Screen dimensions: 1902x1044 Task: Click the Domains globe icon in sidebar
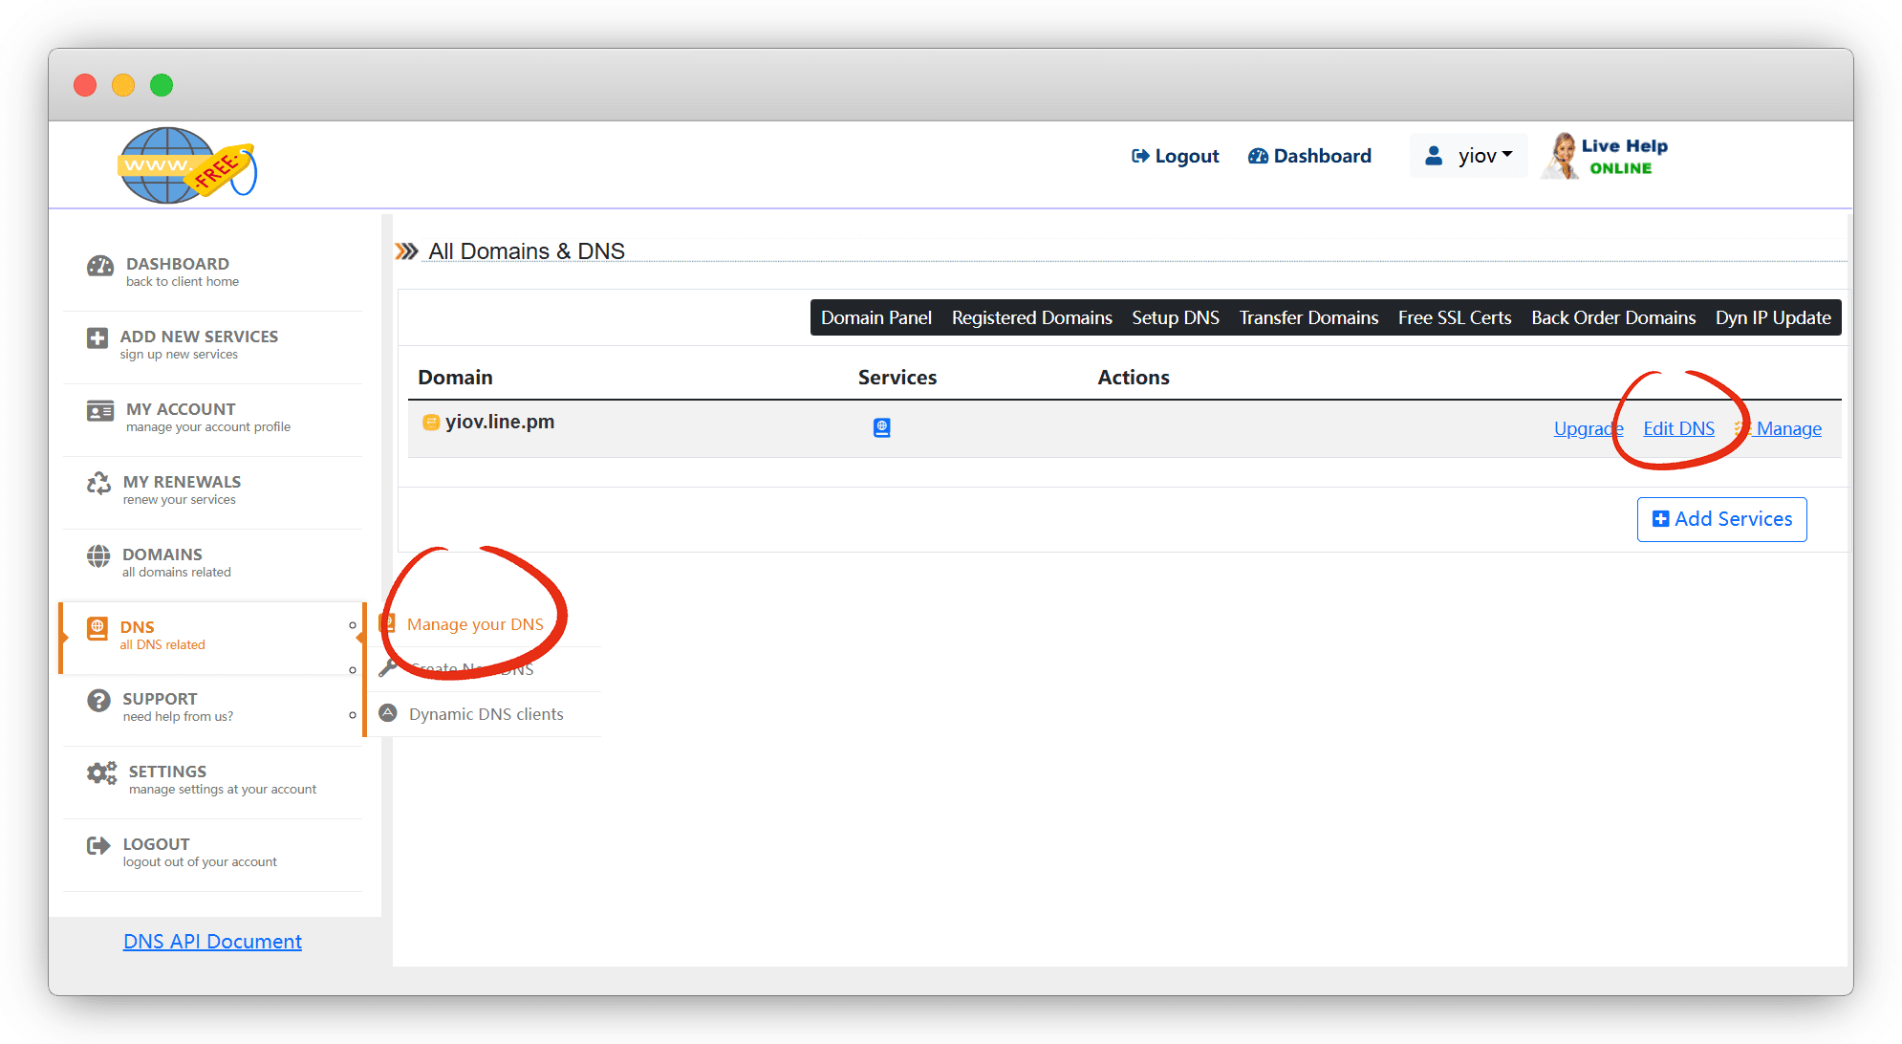98,556
